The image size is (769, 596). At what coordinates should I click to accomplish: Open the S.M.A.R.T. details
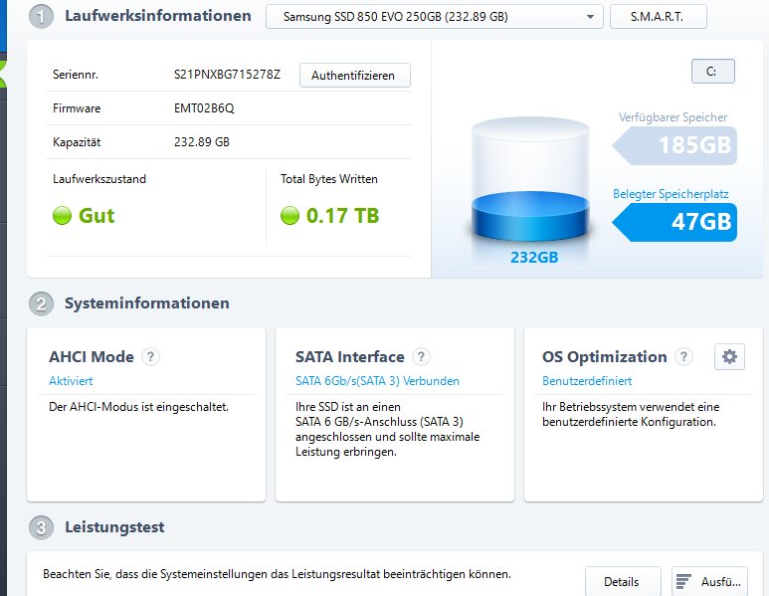point(658,17)
